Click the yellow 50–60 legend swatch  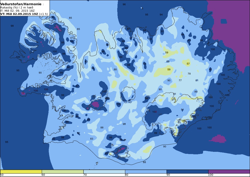(x=21, y=172)
